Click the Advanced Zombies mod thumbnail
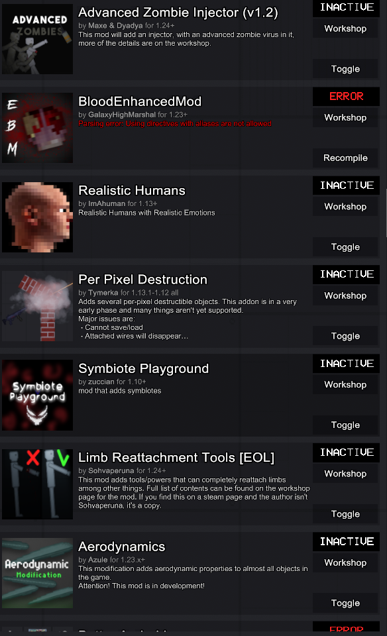 37,39
